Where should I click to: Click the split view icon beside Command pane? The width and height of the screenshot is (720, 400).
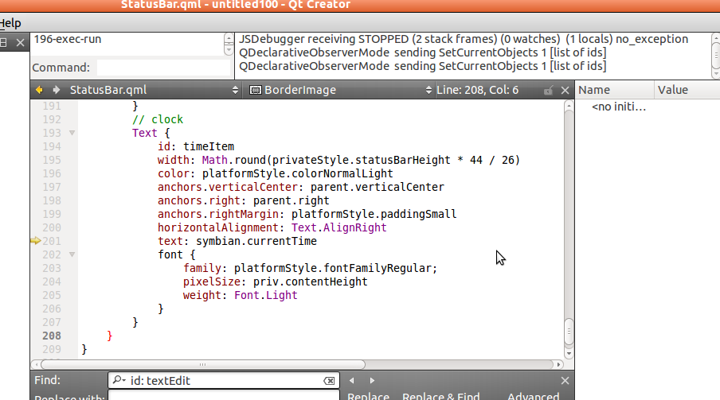[5, 42]
